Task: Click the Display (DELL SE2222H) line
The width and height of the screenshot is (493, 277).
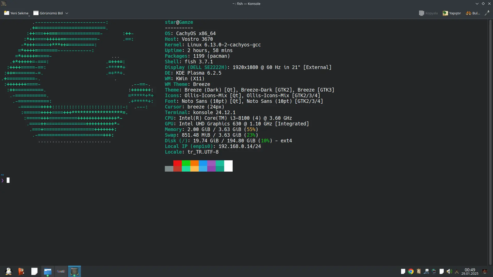Action: pos(248,67)
